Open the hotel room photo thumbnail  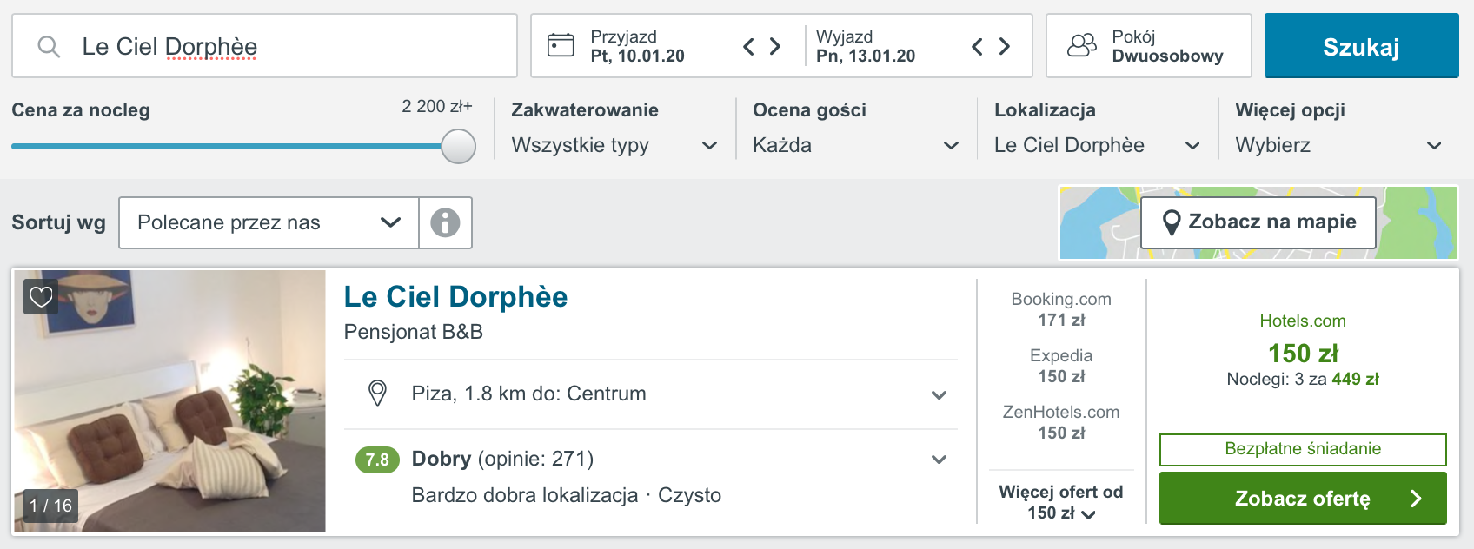pos(170,400)
